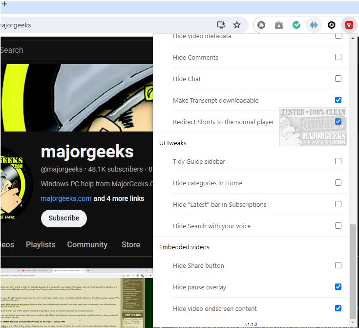Open a new browser tab with plus icon

pos(4,4)
